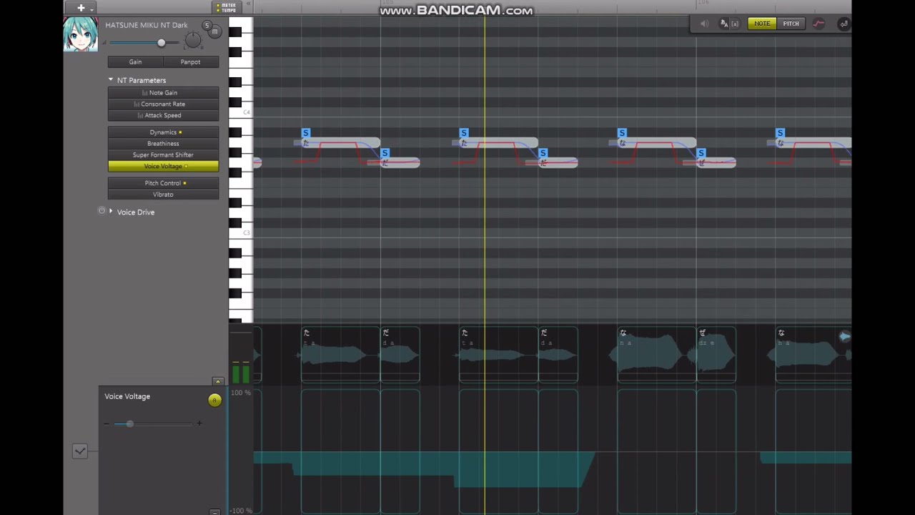Toggle the pitch curve display icon
915x515 pixels.
[818, 24]
